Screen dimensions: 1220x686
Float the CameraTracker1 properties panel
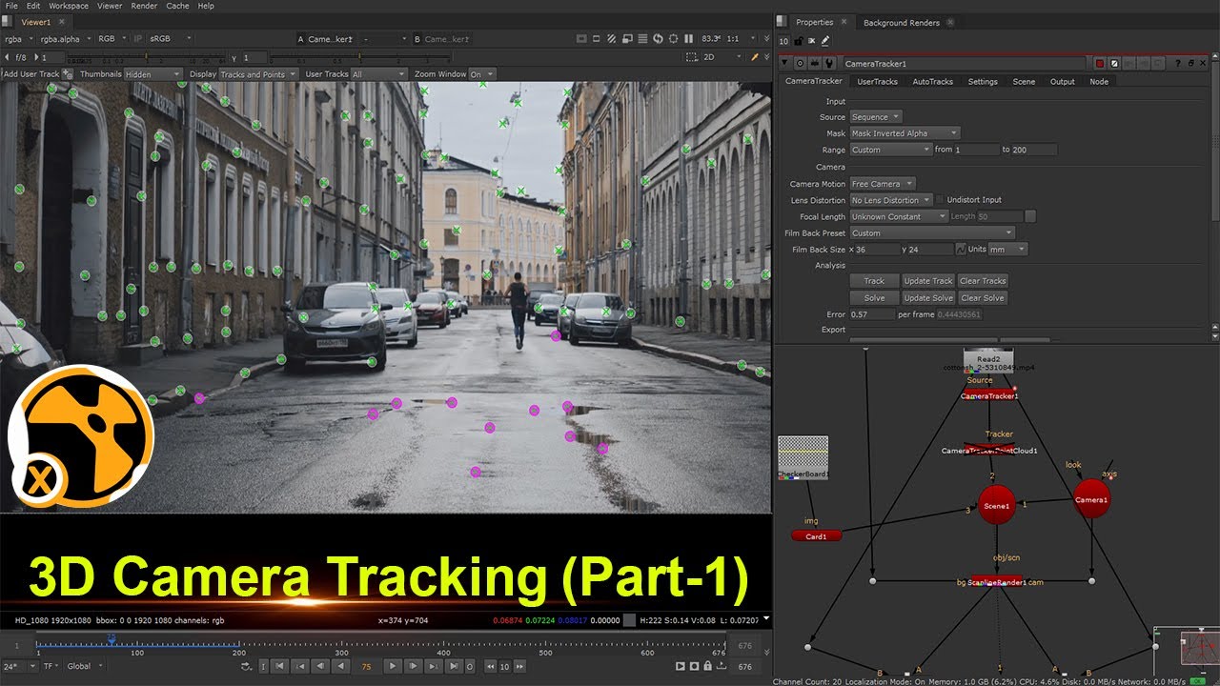point(1190,64)
